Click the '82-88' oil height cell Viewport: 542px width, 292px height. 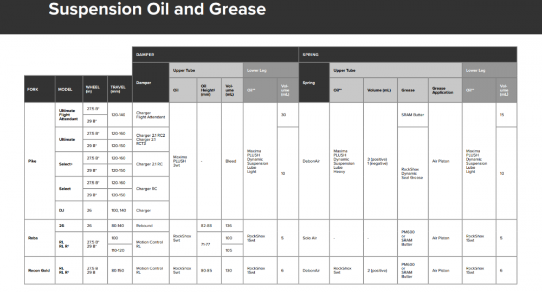click(209, 226)
